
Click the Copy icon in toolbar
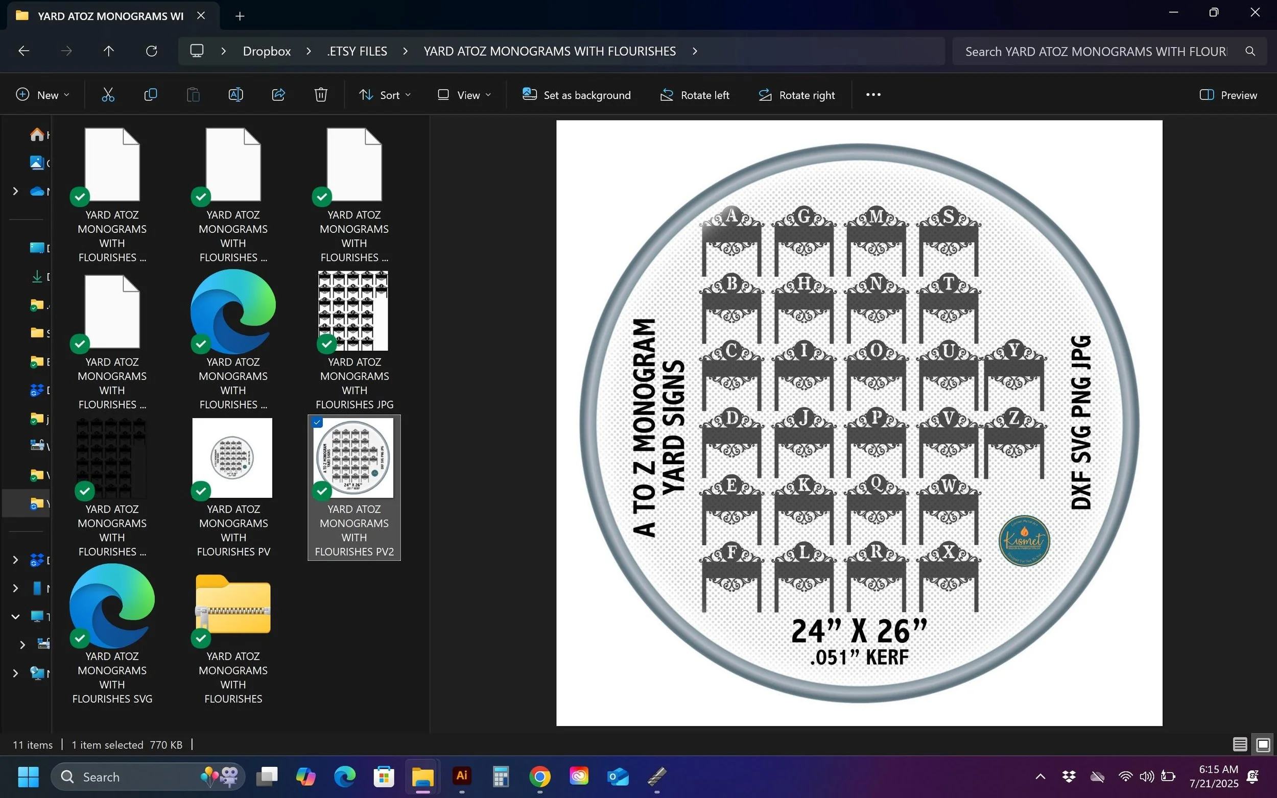(151, 95)
